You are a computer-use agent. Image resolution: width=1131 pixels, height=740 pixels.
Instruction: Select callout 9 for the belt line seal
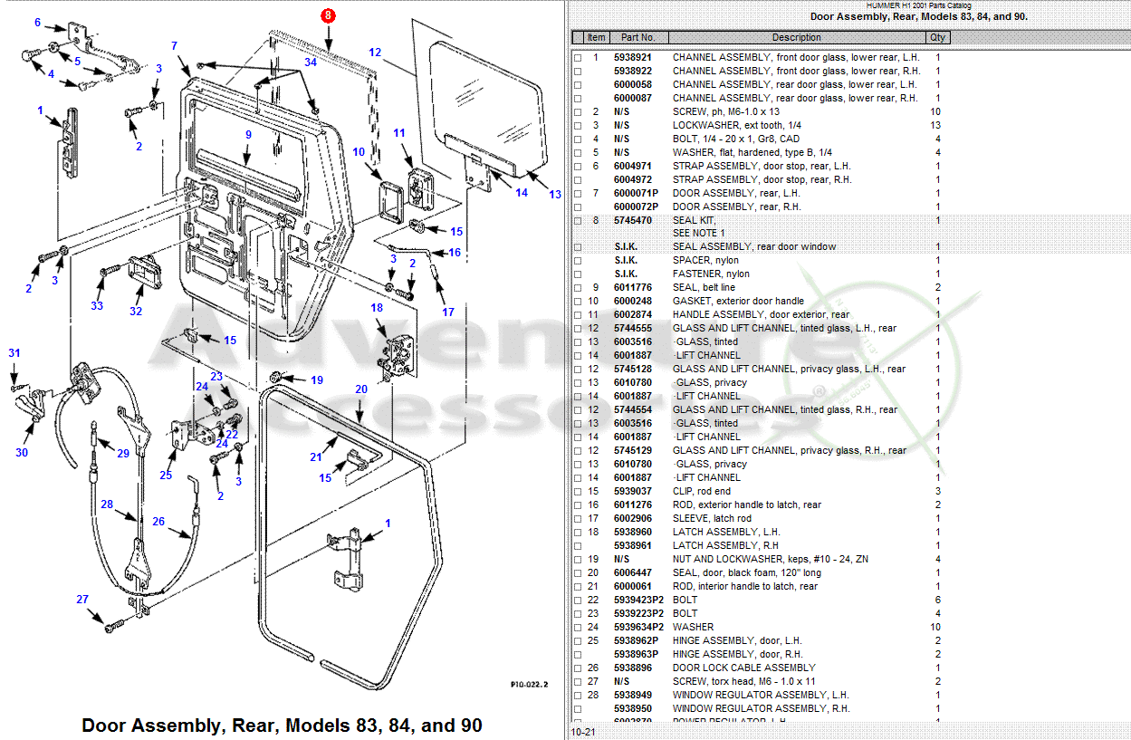coord(247,134)
